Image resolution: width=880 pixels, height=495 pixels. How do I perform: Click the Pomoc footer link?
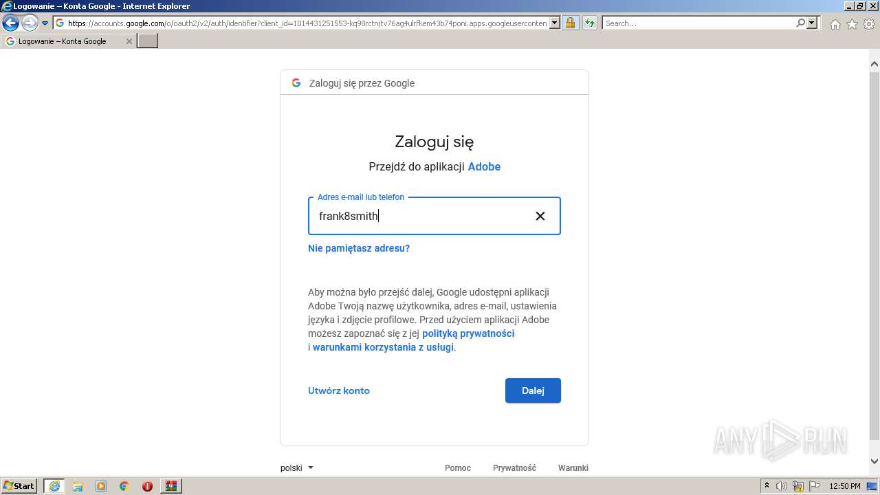[458, 467]
